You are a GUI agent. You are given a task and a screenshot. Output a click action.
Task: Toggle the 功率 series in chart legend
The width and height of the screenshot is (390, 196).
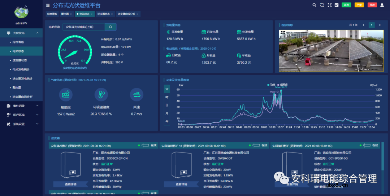point(271,85)
